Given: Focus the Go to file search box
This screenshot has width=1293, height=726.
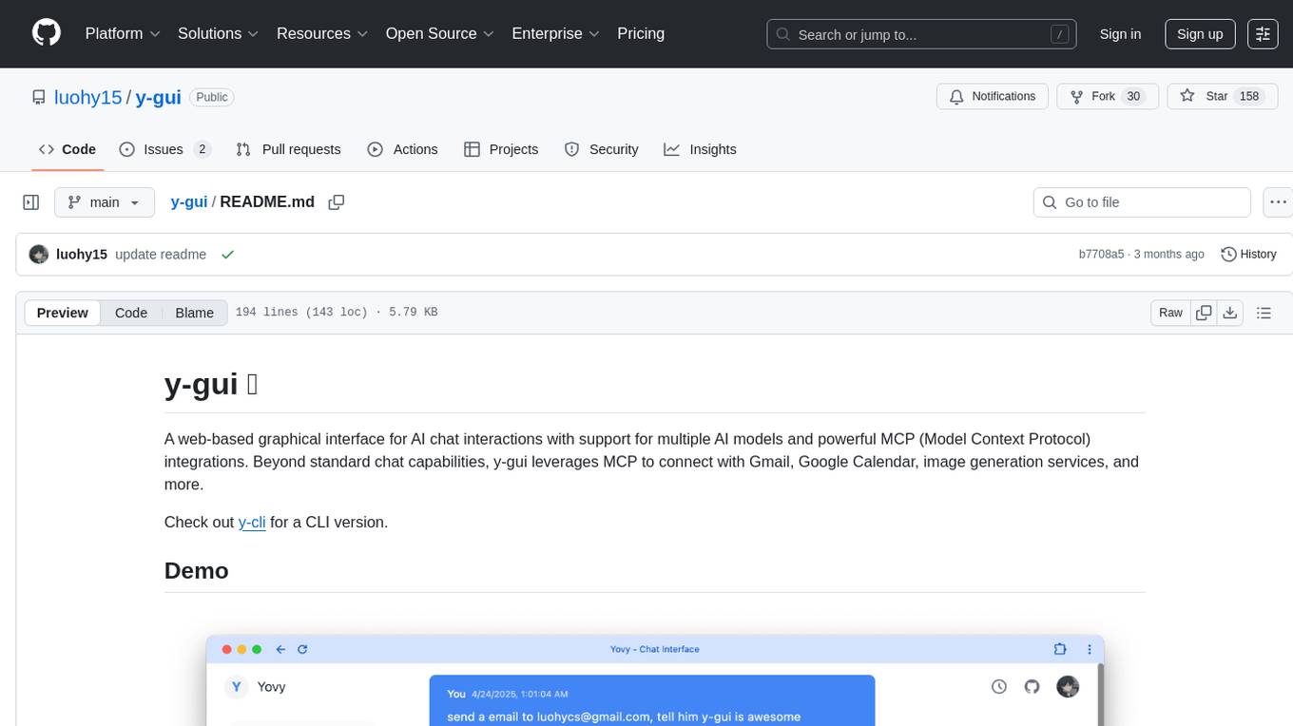Looking at the screenshot, I should point(1142,202).
